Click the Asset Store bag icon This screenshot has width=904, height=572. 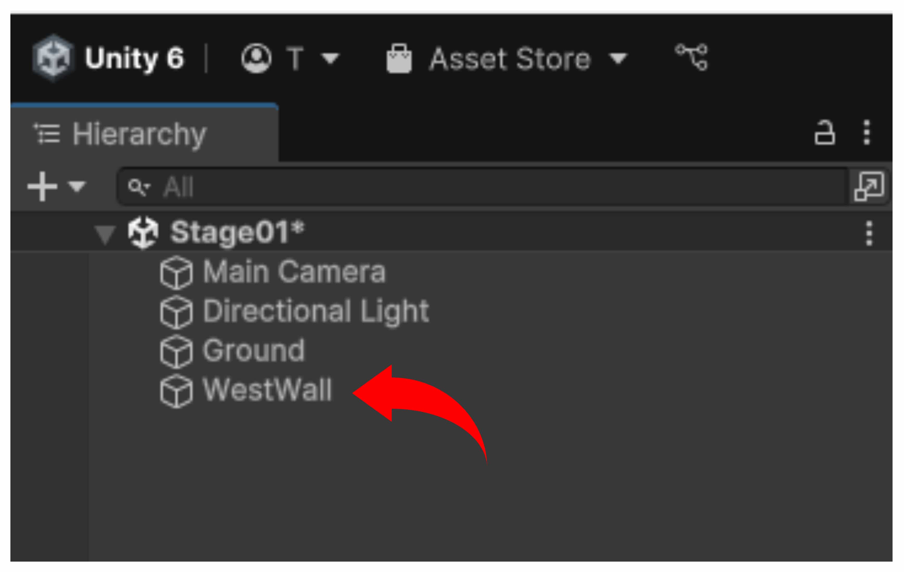[x=399, y=59]
